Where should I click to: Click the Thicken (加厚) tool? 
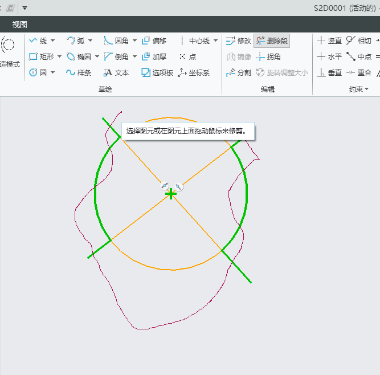coord(154,56)
